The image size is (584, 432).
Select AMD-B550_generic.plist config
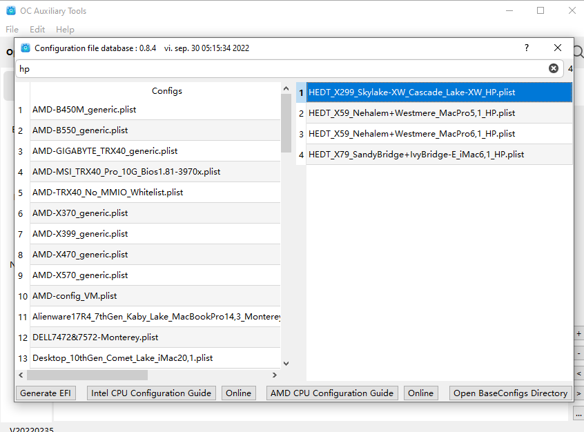pos(155,130)
